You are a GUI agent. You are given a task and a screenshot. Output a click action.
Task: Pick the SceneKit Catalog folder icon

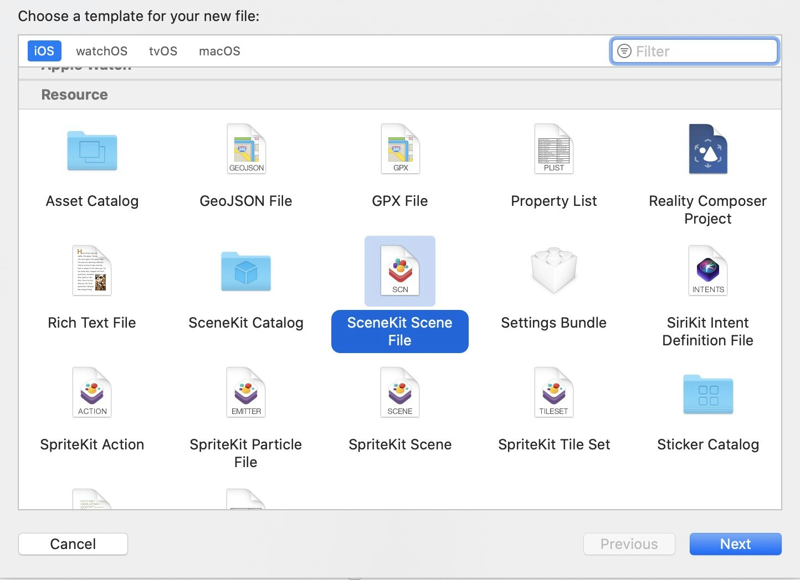coord(246,271)
